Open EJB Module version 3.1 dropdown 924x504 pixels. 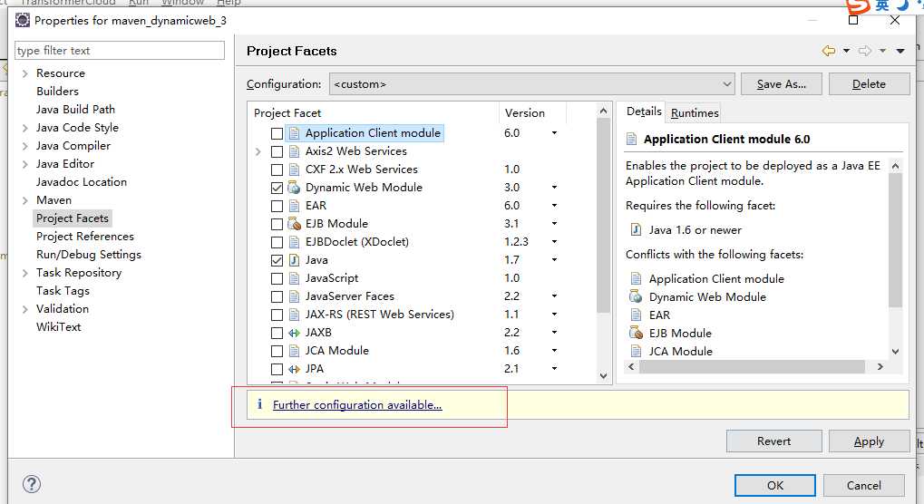point(554,224)
